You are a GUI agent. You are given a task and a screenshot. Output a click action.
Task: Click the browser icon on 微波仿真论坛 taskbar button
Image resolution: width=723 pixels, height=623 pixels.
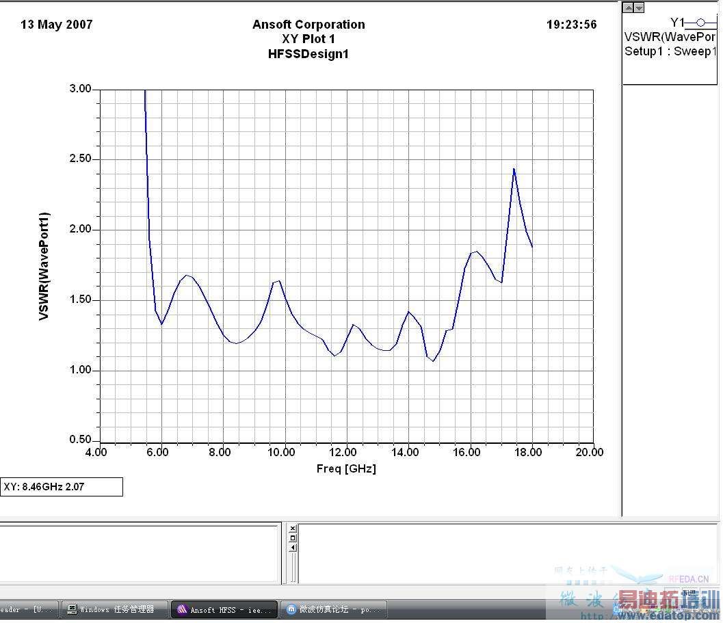[x=291, y=609]
